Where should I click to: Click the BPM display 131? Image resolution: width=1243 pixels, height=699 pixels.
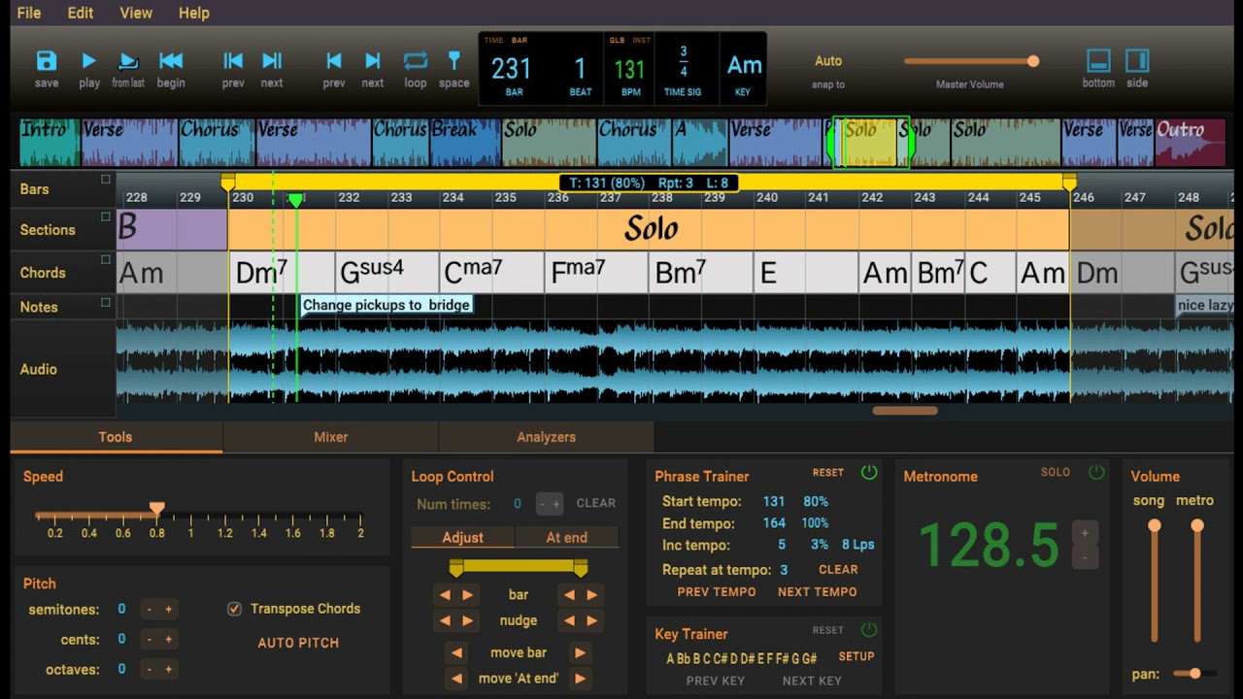tap(629, 69)
